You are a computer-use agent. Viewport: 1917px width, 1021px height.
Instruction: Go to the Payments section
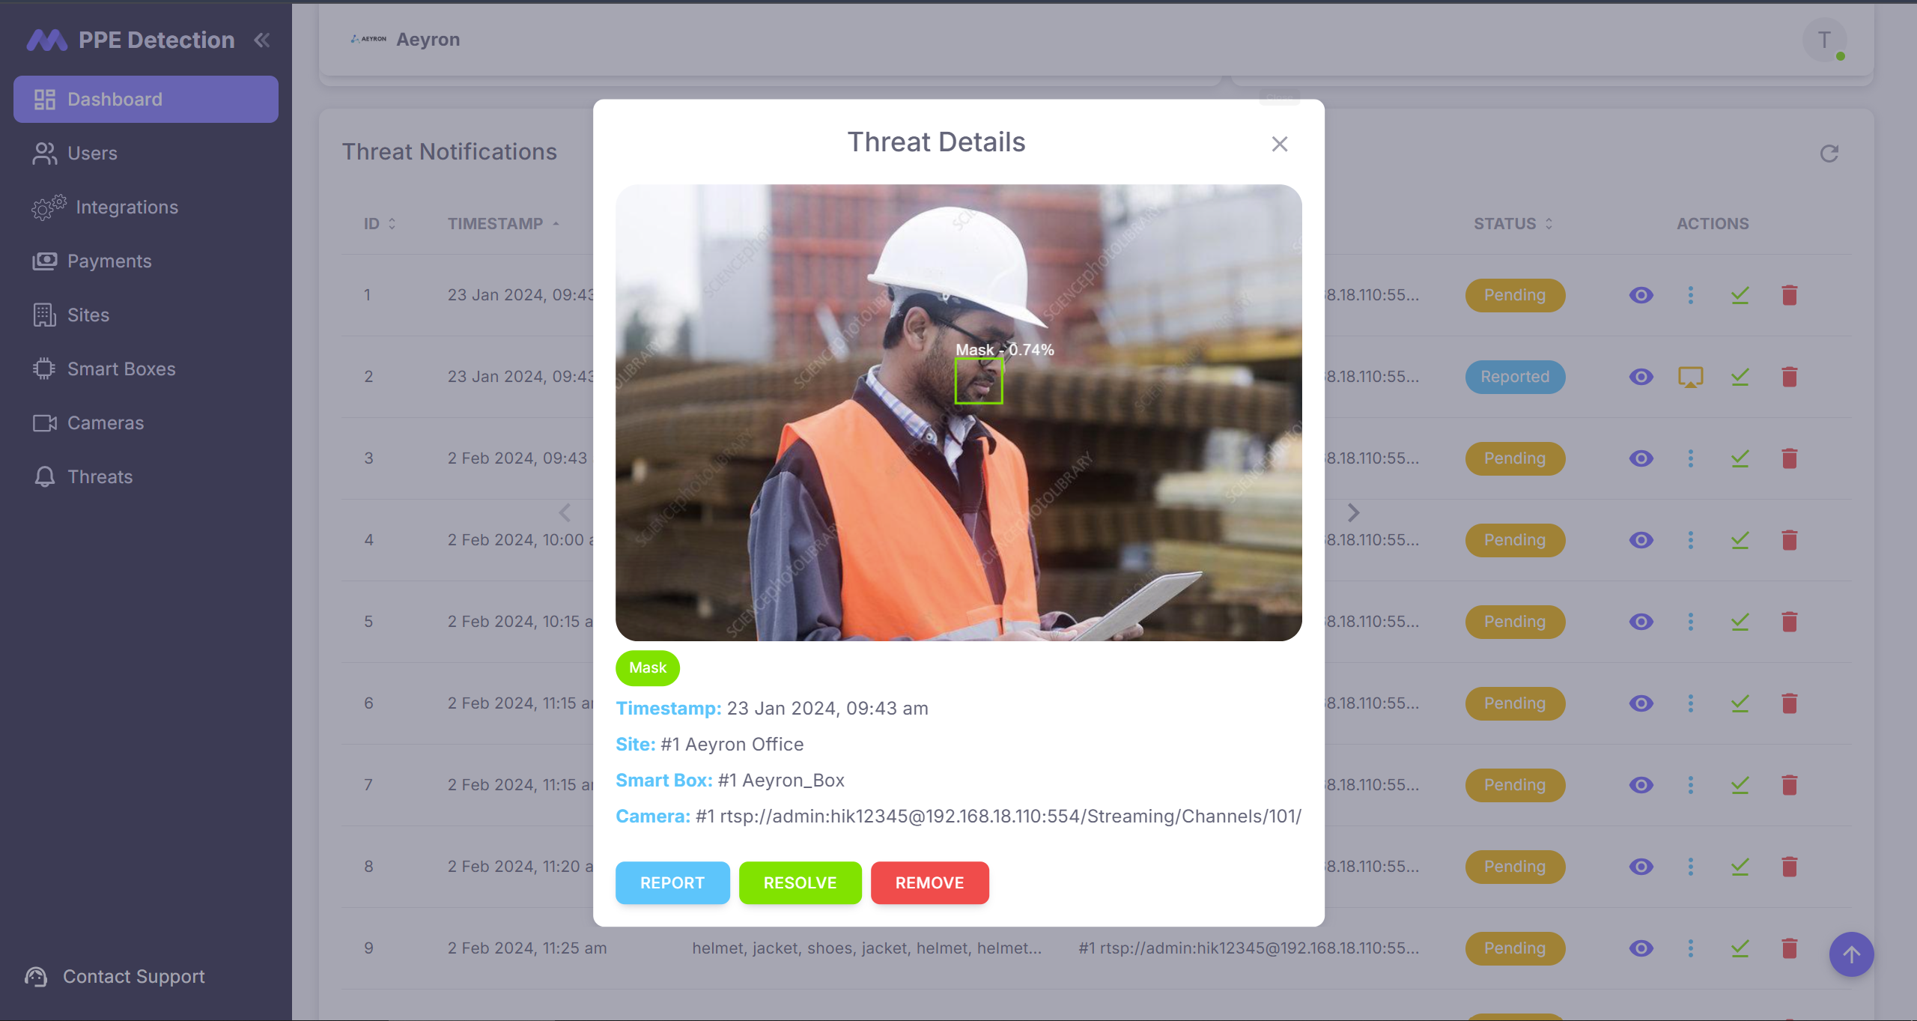pyautogui.click(x=110, y=261)
